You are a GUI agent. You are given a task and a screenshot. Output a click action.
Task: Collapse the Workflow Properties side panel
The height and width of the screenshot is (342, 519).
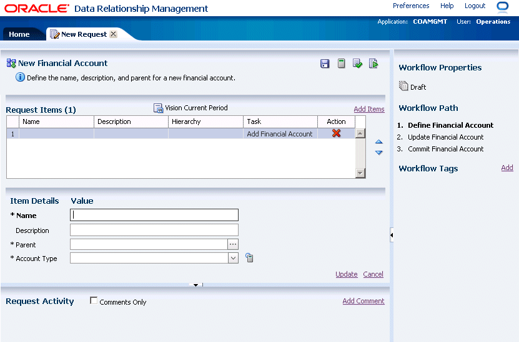(392, 235)
